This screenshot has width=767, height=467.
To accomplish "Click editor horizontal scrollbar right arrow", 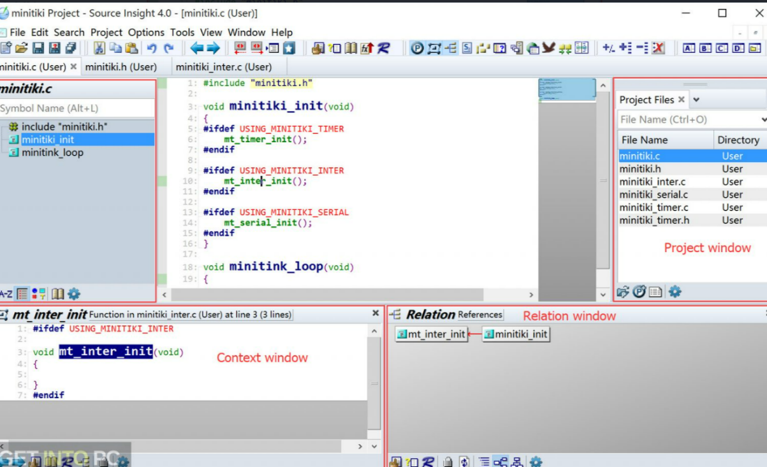I will (532, 295).
